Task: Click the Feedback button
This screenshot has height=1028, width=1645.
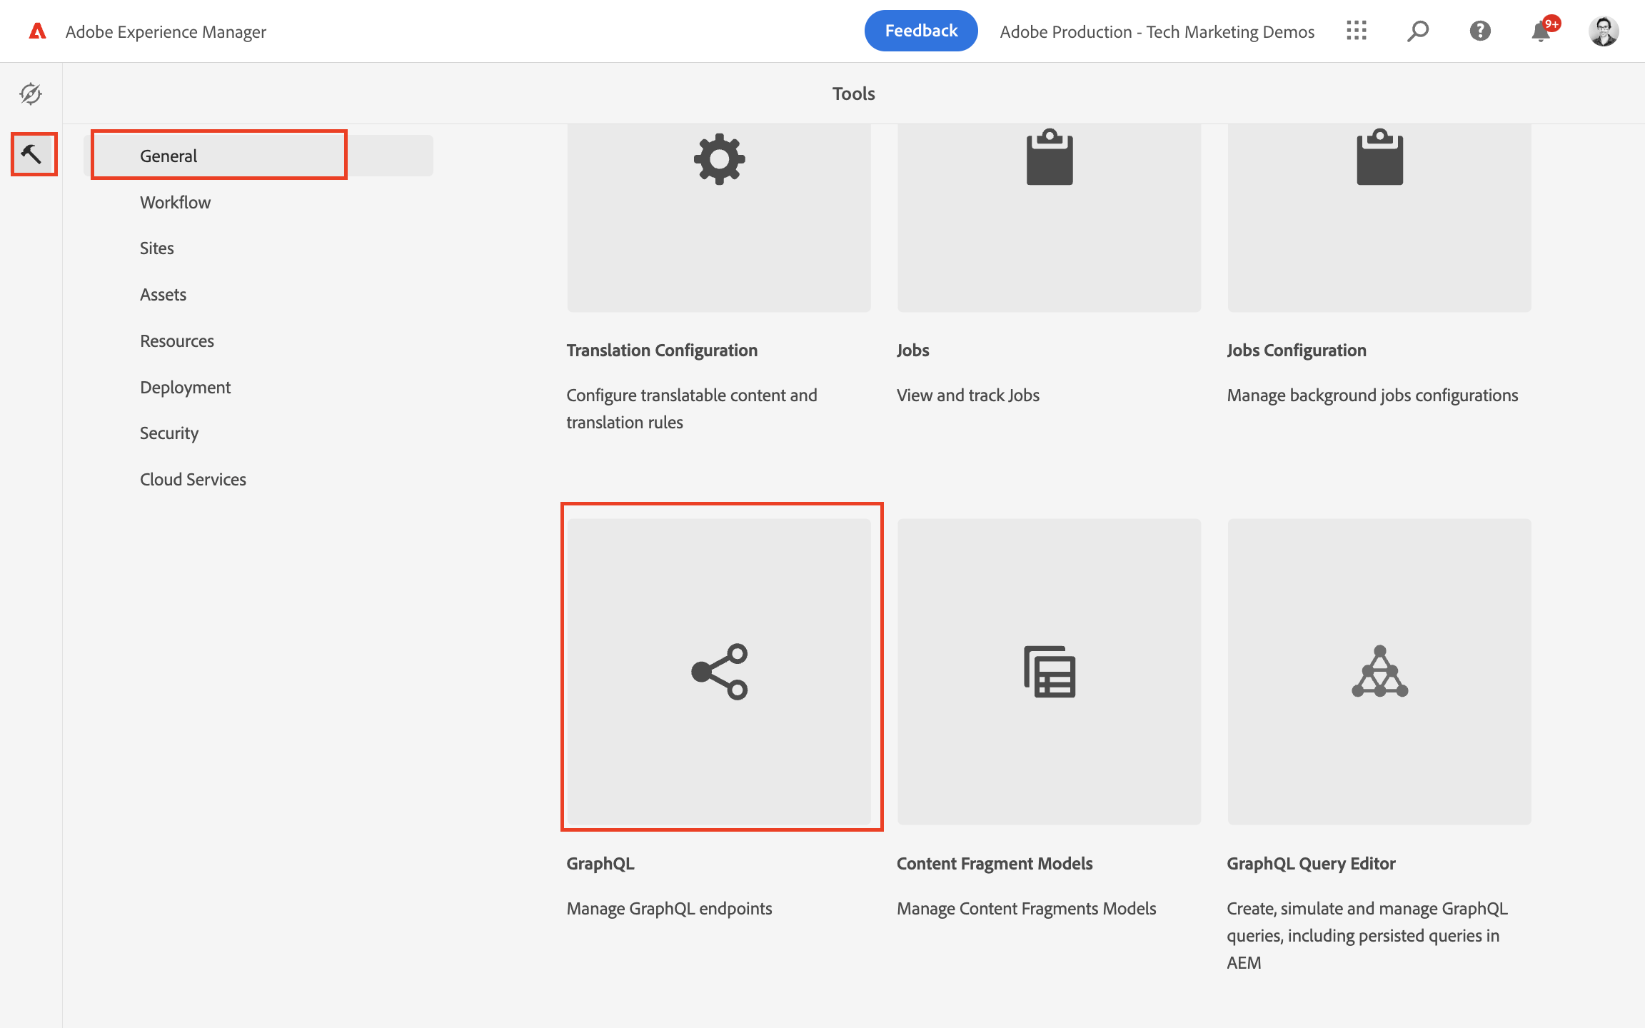Action: tap(920, 31)
